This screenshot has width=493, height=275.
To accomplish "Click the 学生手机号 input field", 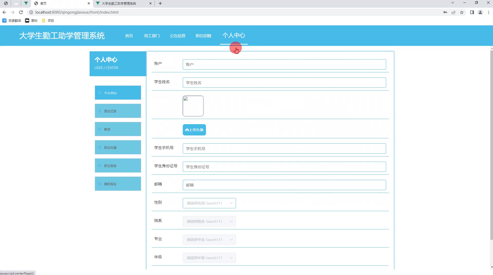I will click(284, 149).
